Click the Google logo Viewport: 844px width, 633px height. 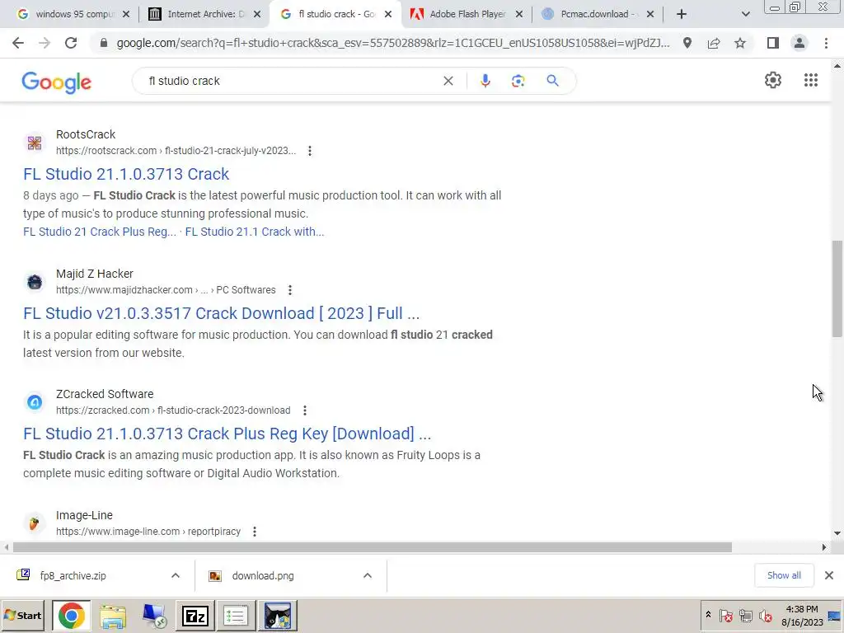57,82
